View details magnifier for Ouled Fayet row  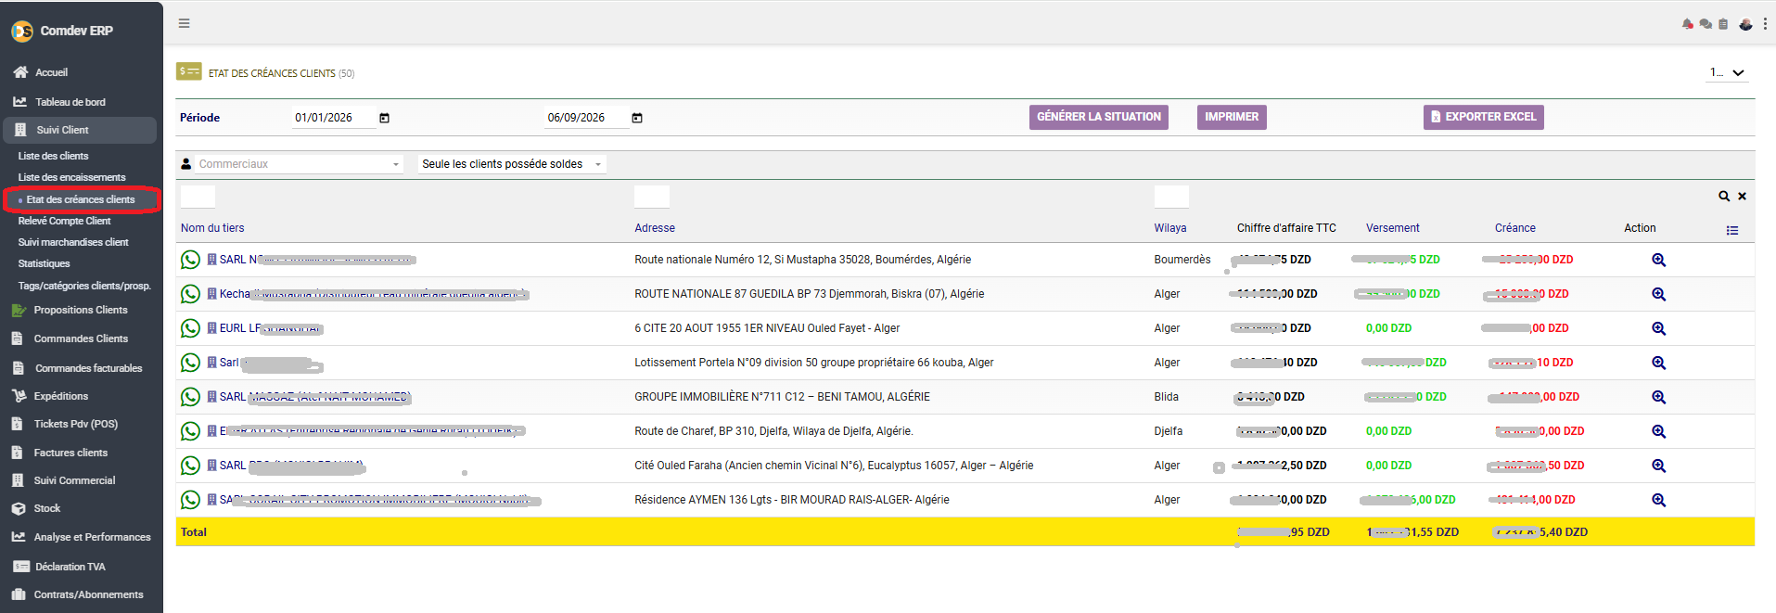click(x=1659, y=328)
